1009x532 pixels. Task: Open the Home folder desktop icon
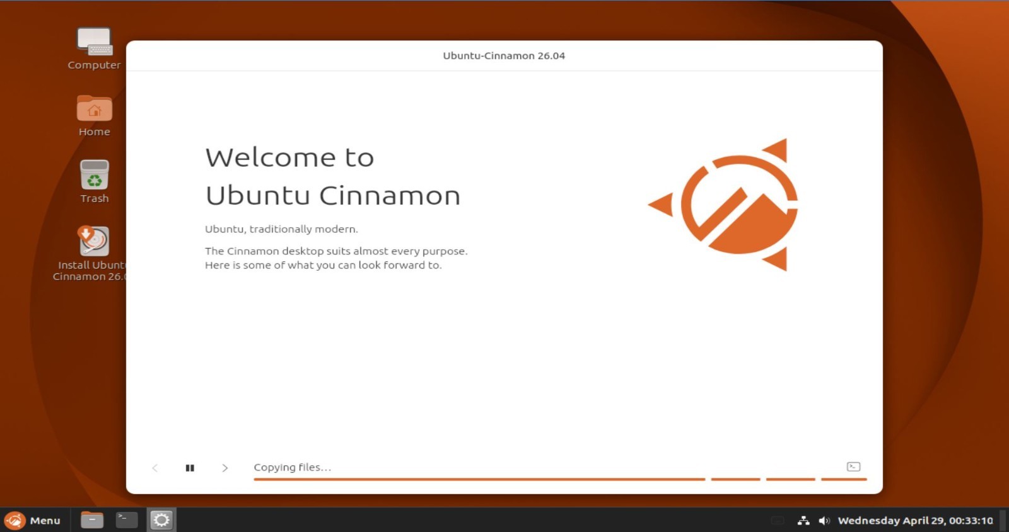point(95,116)
